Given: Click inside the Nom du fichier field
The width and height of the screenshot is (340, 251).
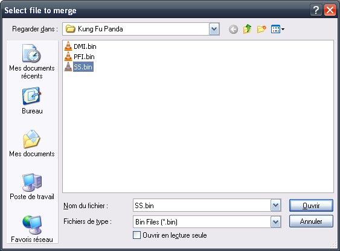Looking at the screenshot, I should pos(202,205).
